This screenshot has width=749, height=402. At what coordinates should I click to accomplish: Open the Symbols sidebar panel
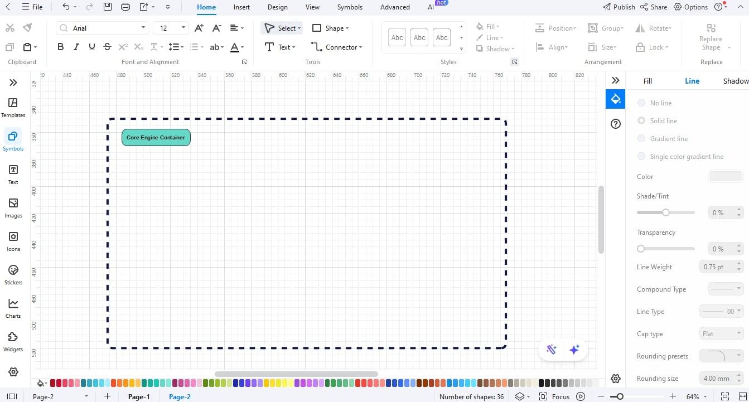(13, 141)
